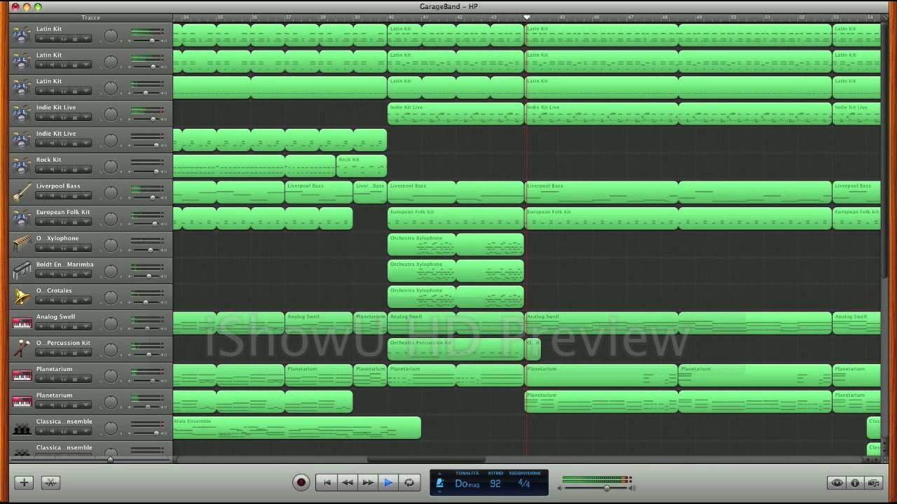Click the O..Crotales track volume slider
The height and width of the screenshot is (504, 897).
146,302
